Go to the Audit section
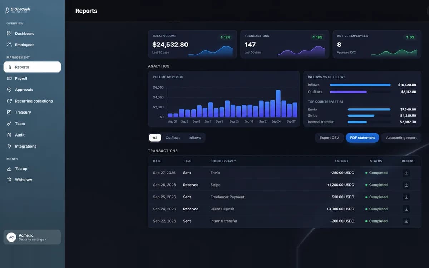Screen dimensions: 429x268 coord(32,135)
